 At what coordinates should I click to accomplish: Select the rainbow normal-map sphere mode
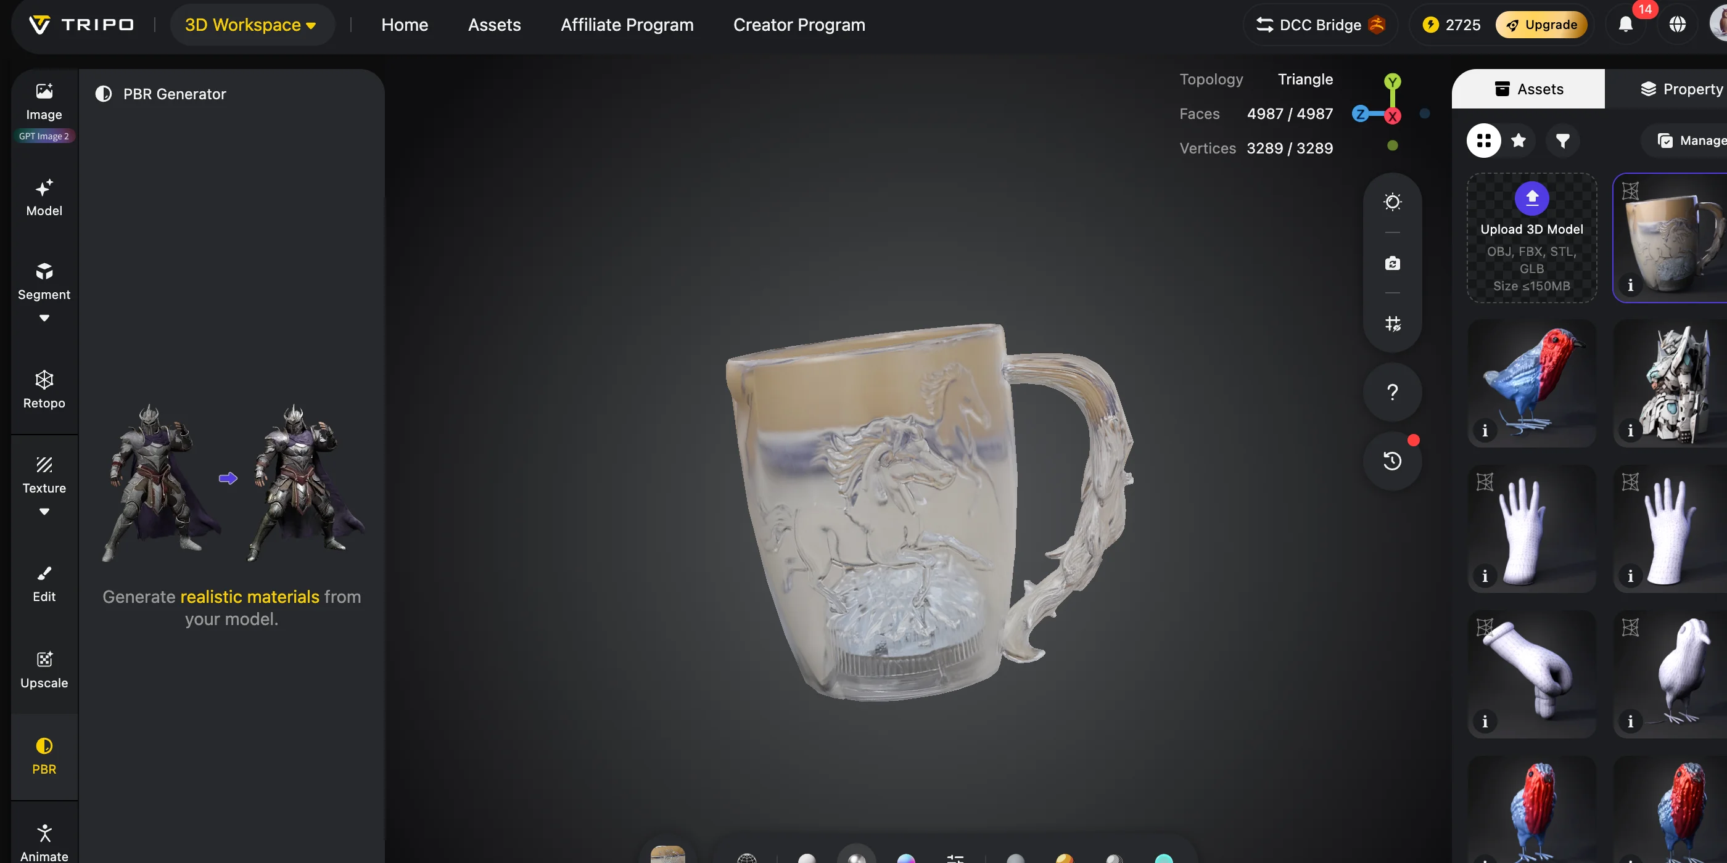click(905, 857)
